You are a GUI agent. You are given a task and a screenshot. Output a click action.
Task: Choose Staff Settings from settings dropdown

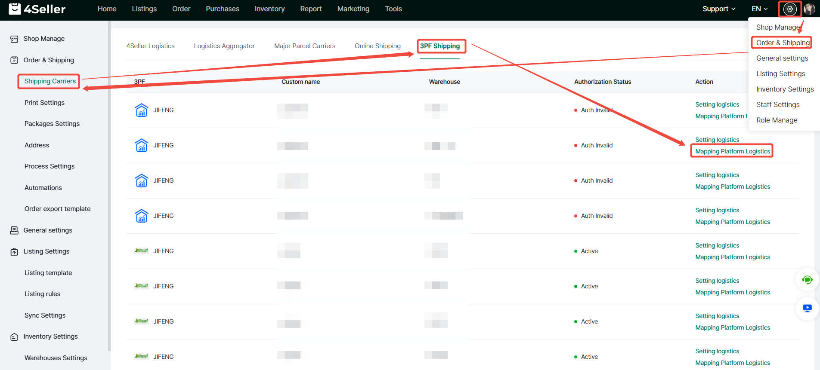coord(778,104)
